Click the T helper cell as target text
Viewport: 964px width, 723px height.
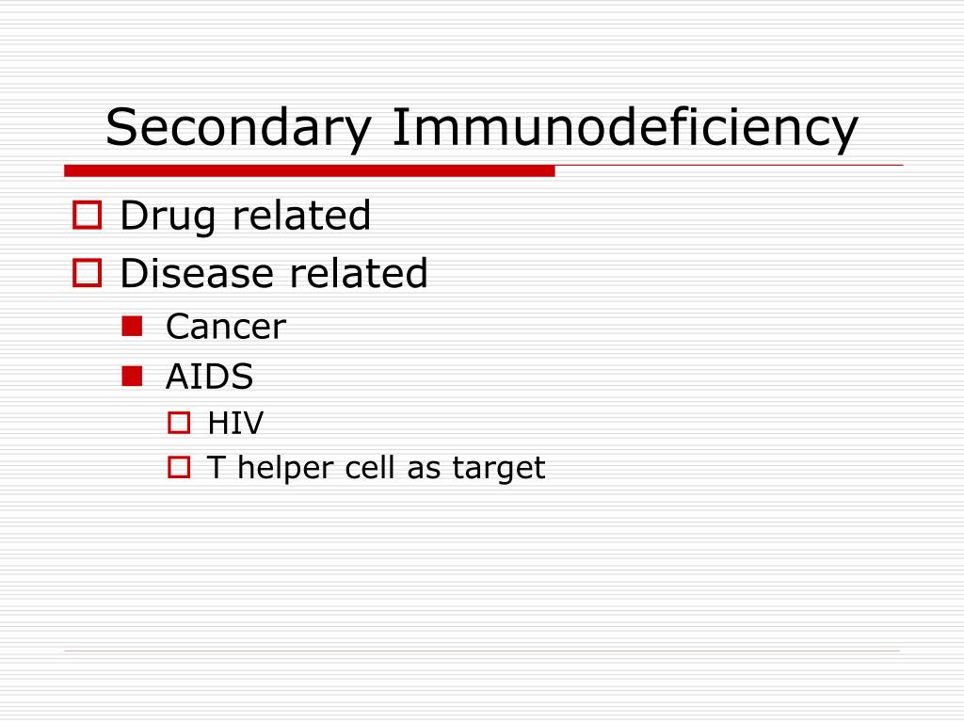pyautogui.click(x=377, y=469)
